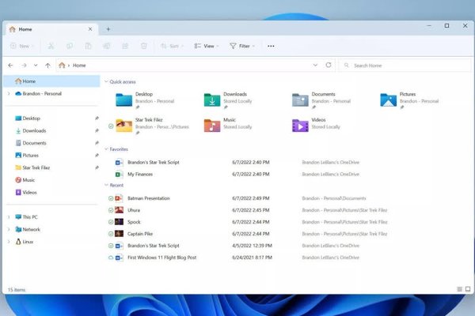Select Network in the navigation pane
Screen dimensions: 475x316
[51, 230]
